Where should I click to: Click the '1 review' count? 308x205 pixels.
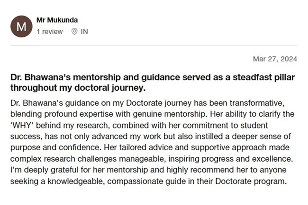[x=49, y=32]
